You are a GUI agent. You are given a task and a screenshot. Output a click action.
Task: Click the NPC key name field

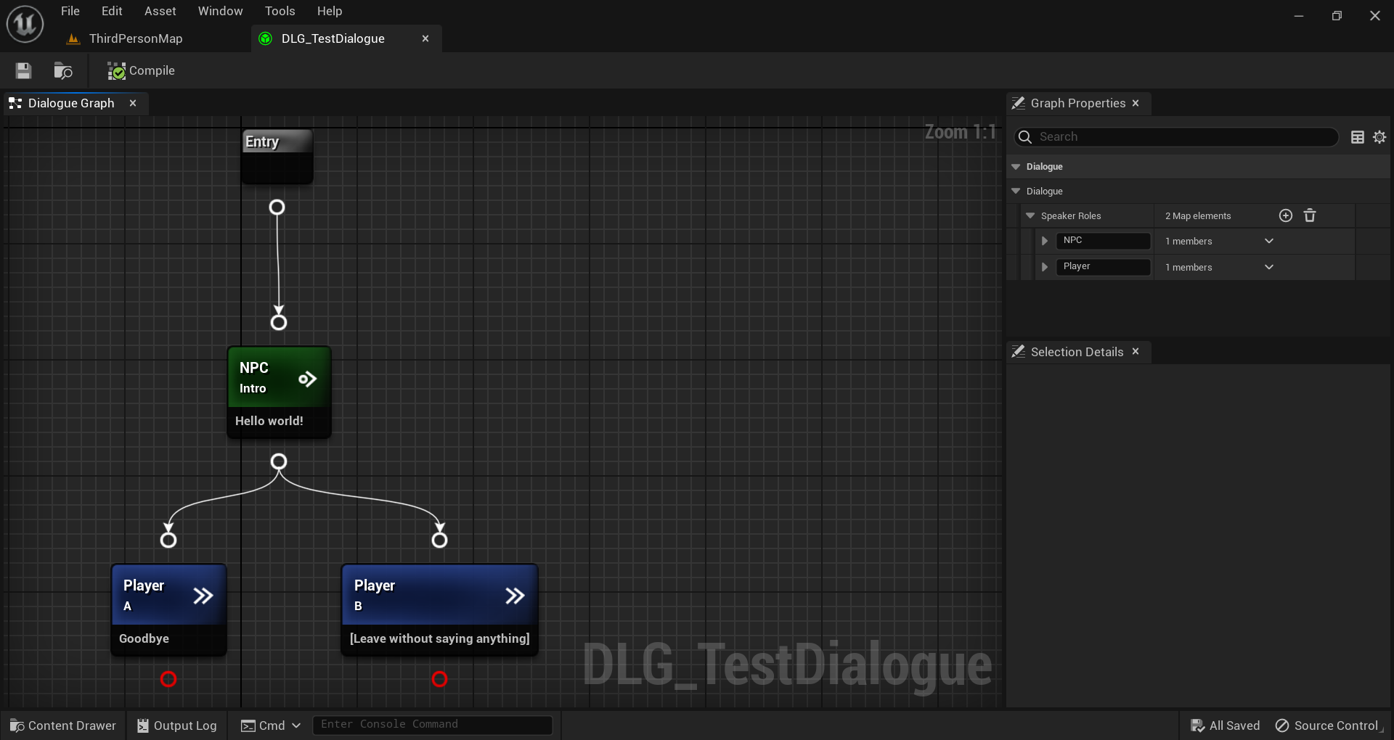pos(1103,241)
